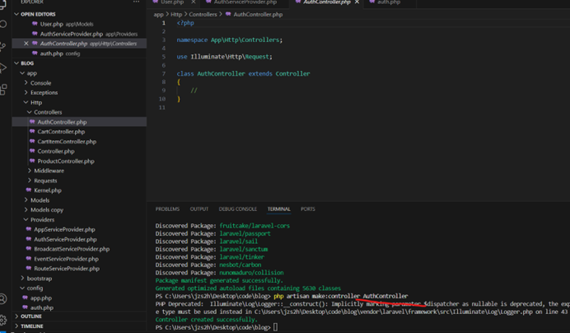Collapse the BLOG workspace section
Viewport: 570px width, 333px height.
(x=80, y=63)
